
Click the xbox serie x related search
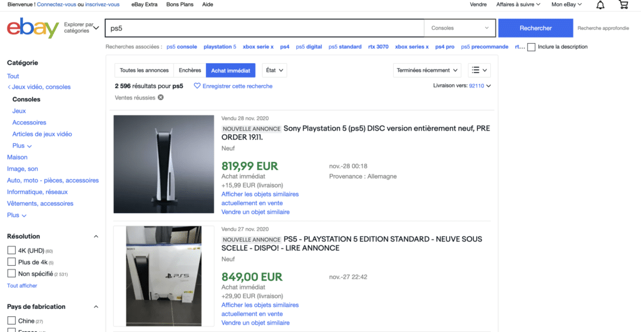click(258, 47)
